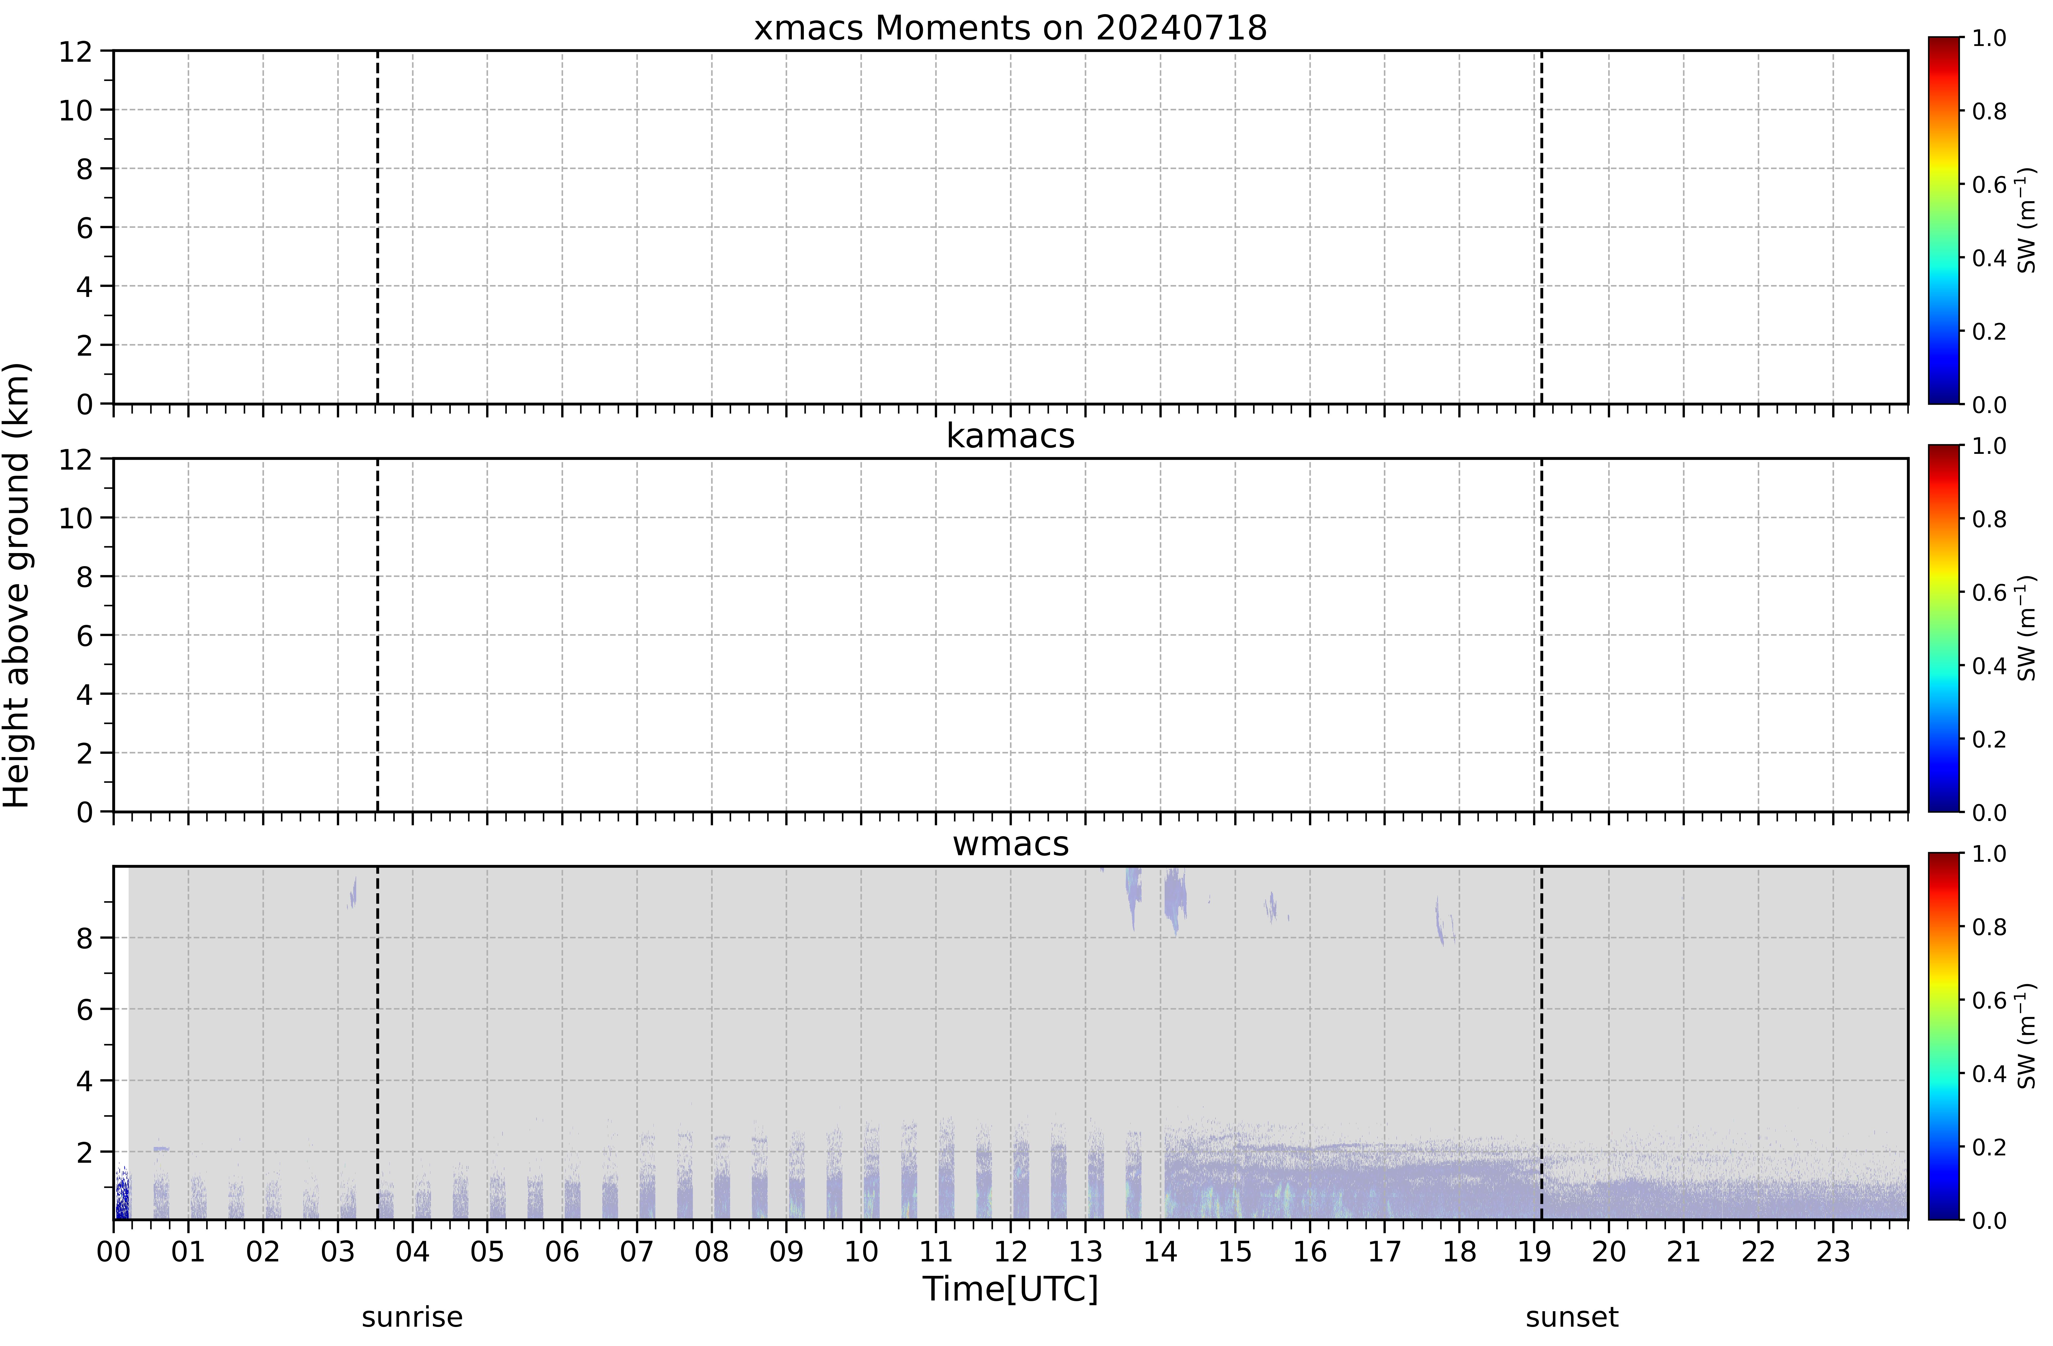Click the 'Time[UTC]' axis label
Image resolution: width=2053 pixels, height=1346 pixels.
pyautogui.click(x=1010, y=1289)
